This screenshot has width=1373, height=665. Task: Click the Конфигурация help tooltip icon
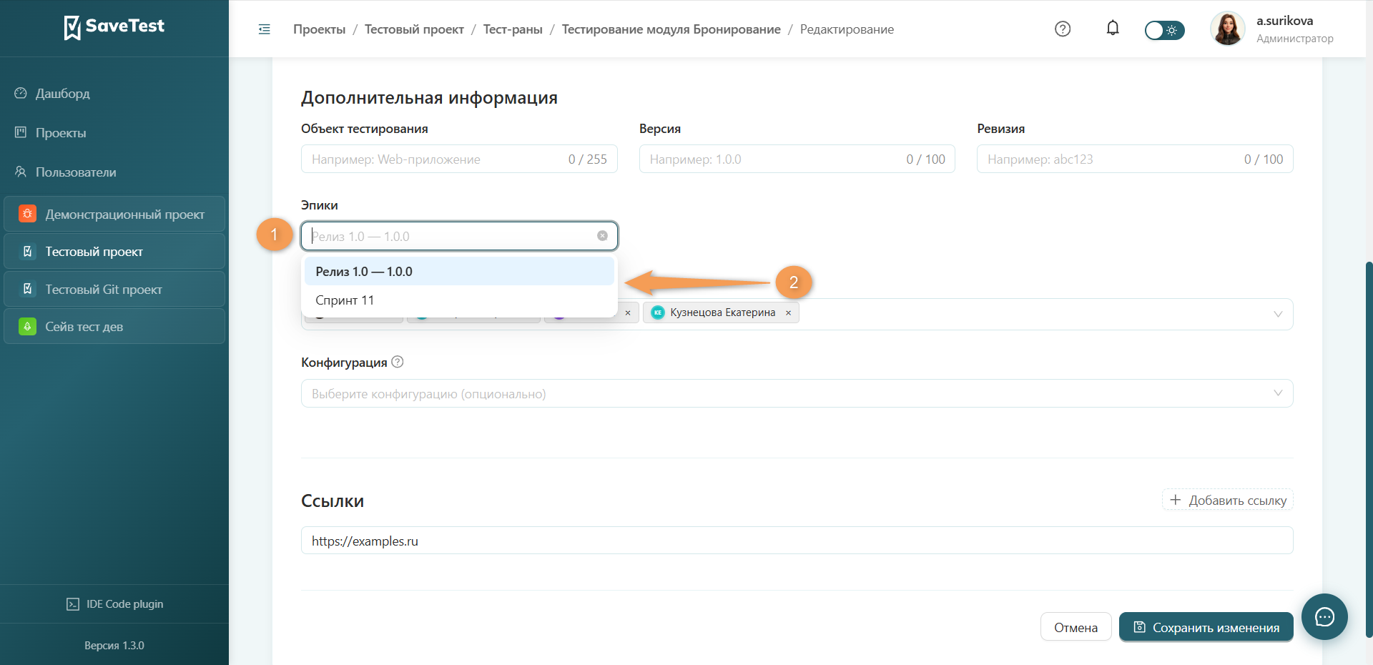[x=398, y=362]
